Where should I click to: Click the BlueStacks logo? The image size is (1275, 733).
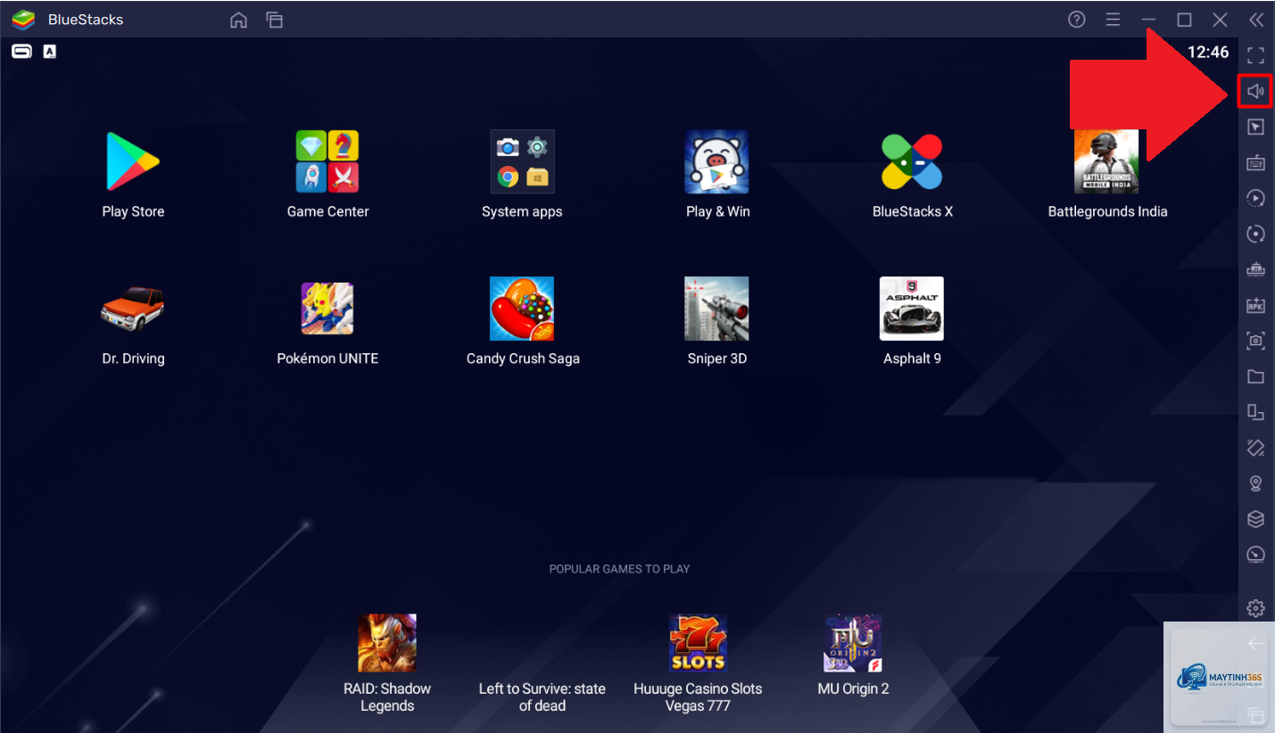23,20
